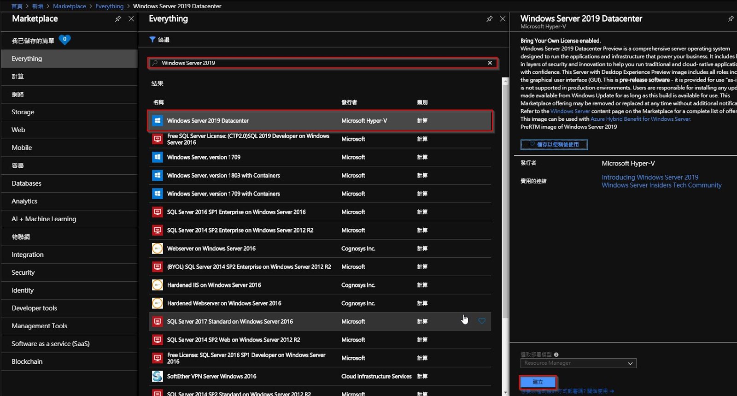Click the (BYOL) SQL Server 2014 icon
Screen dimensions: 737x396
[158, 267]
